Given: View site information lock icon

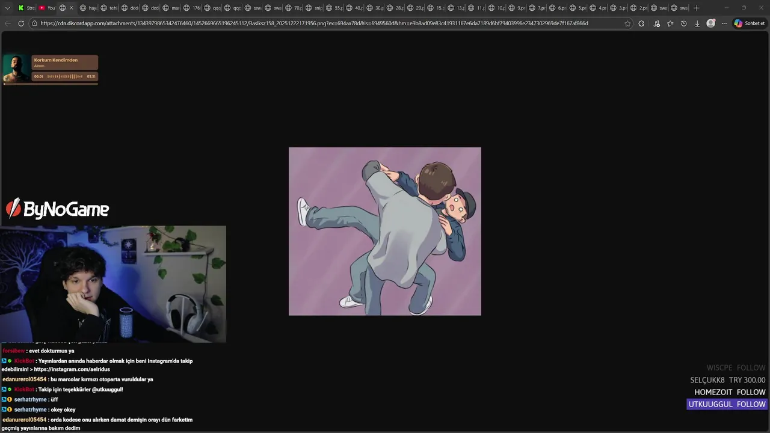Looking at the screenshot, I should (x=35, y=23).
